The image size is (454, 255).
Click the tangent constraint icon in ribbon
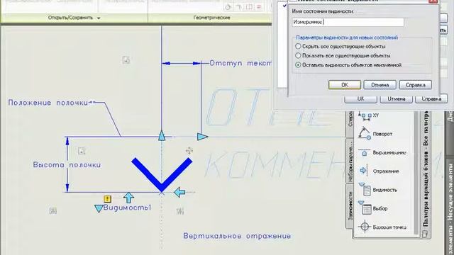pos(228,6)
